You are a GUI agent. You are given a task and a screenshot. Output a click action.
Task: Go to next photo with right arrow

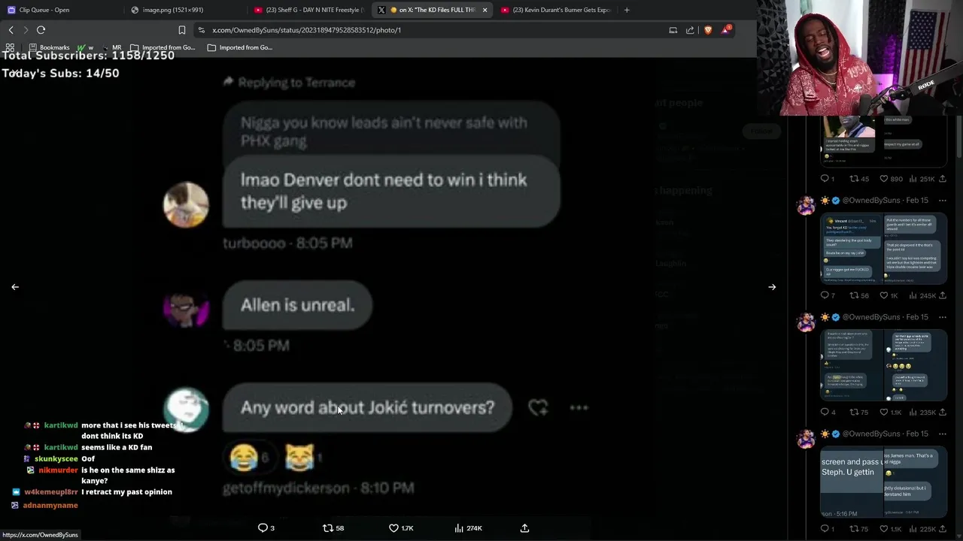[x=772, y=287]
